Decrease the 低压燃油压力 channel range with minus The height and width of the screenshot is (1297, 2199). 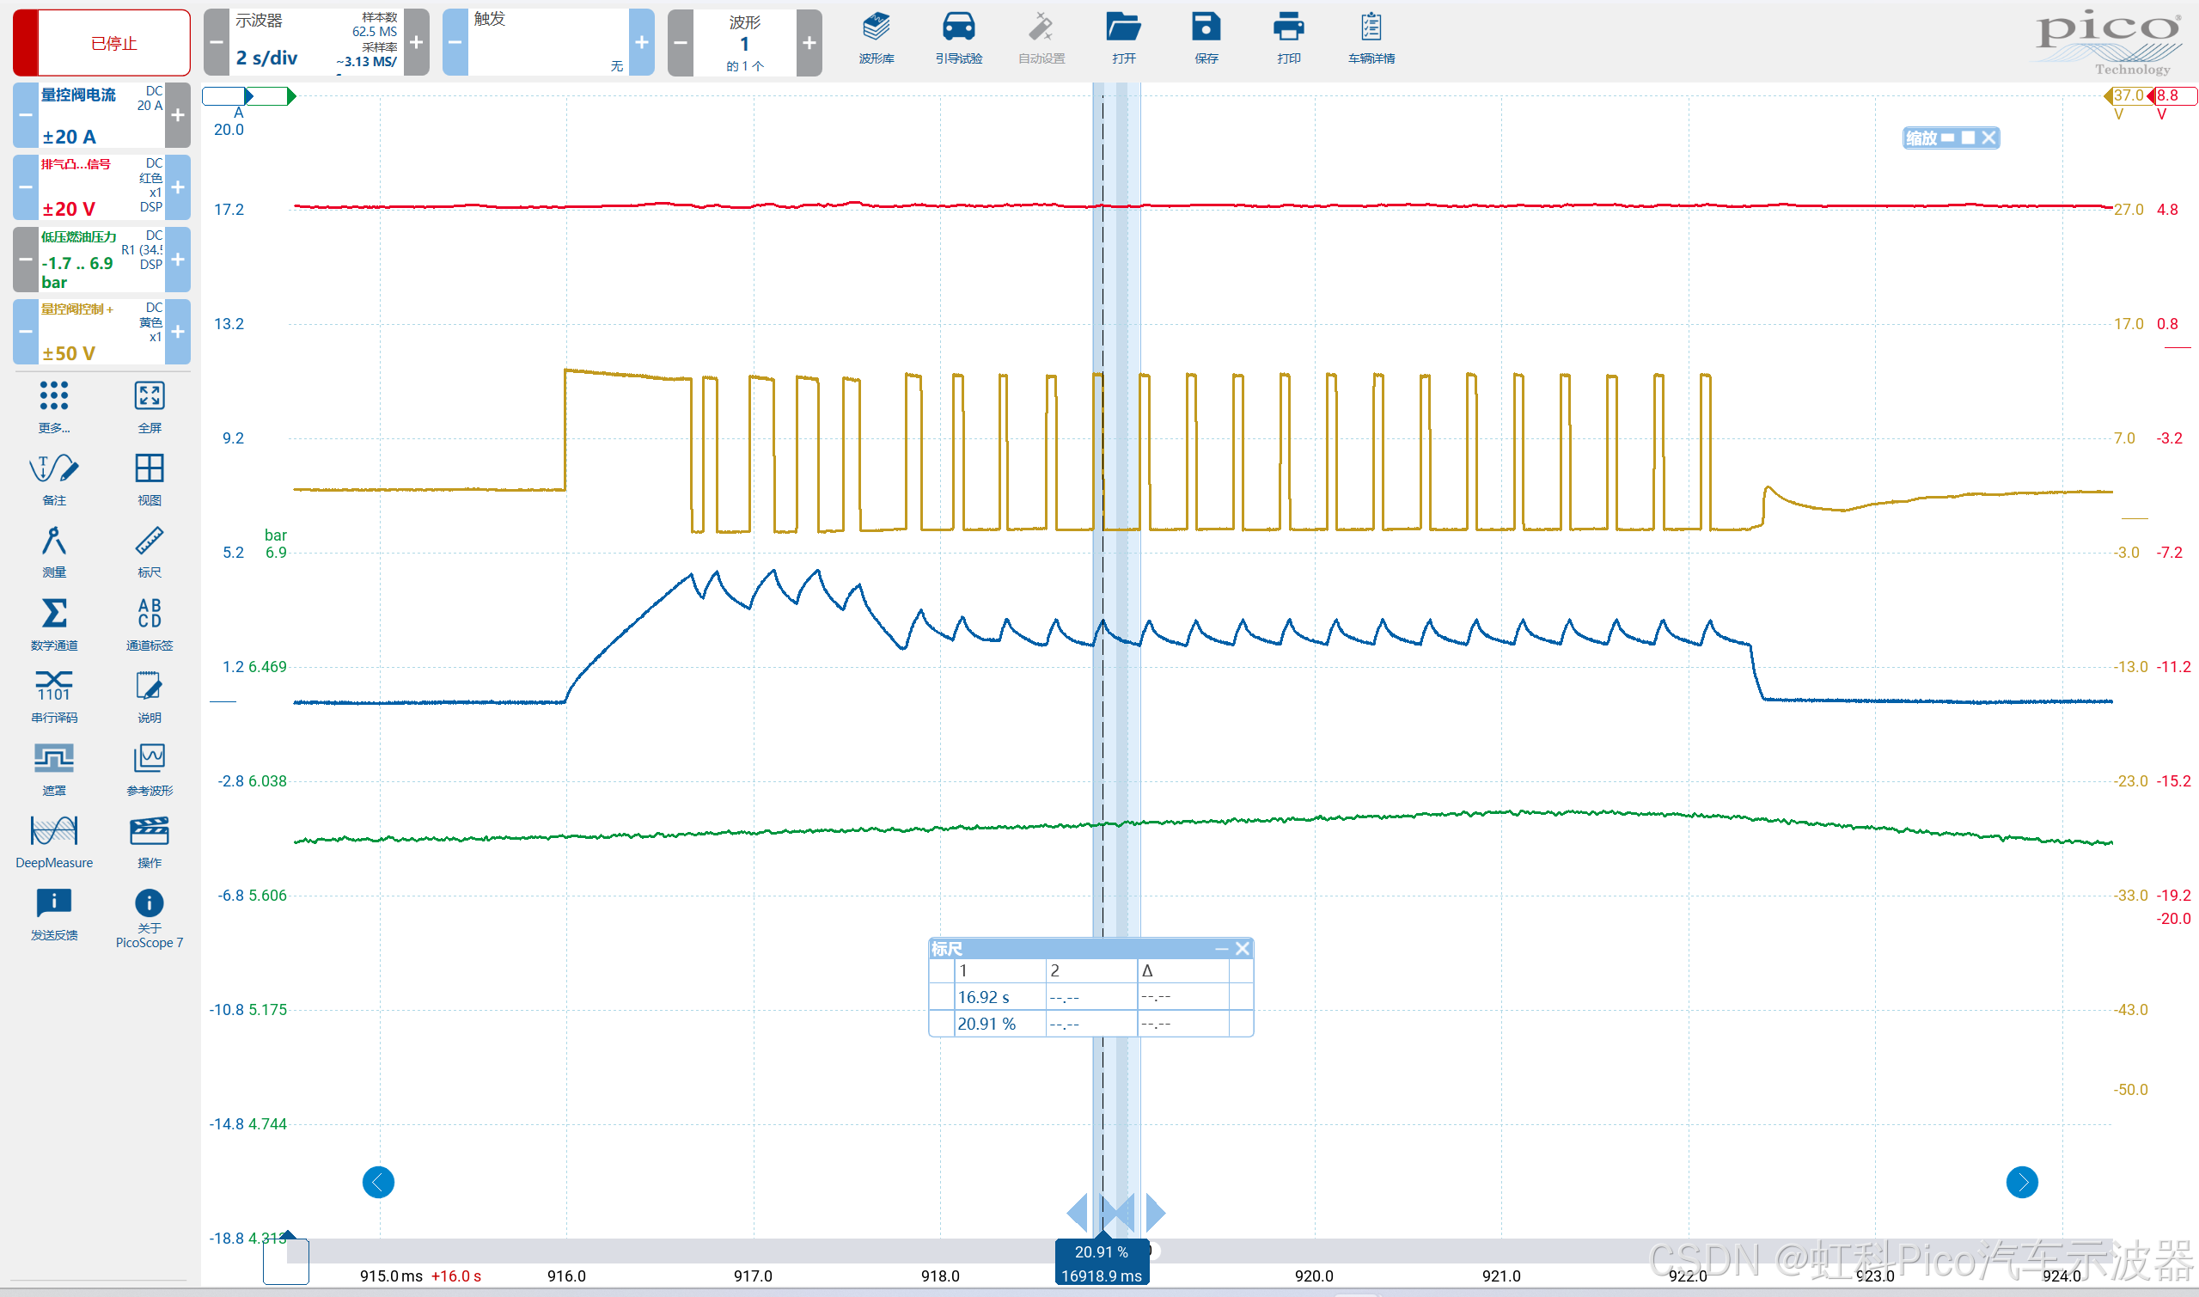pyautogui.click(x=25, y=260)
